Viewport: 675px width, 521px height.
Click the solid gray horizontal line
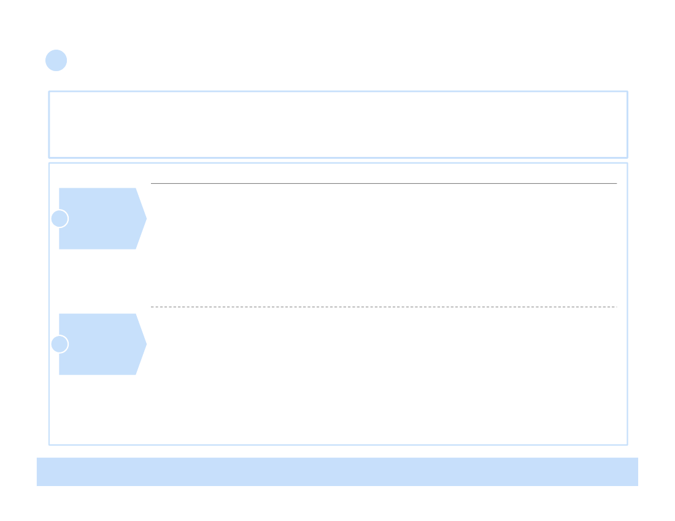pos(384,183)
